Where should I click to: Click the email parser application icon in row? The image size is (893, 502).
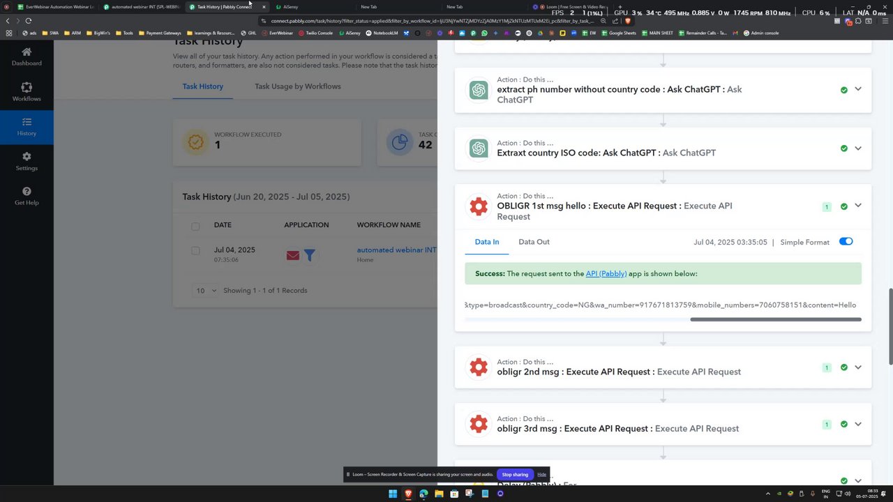pos(293,255)
